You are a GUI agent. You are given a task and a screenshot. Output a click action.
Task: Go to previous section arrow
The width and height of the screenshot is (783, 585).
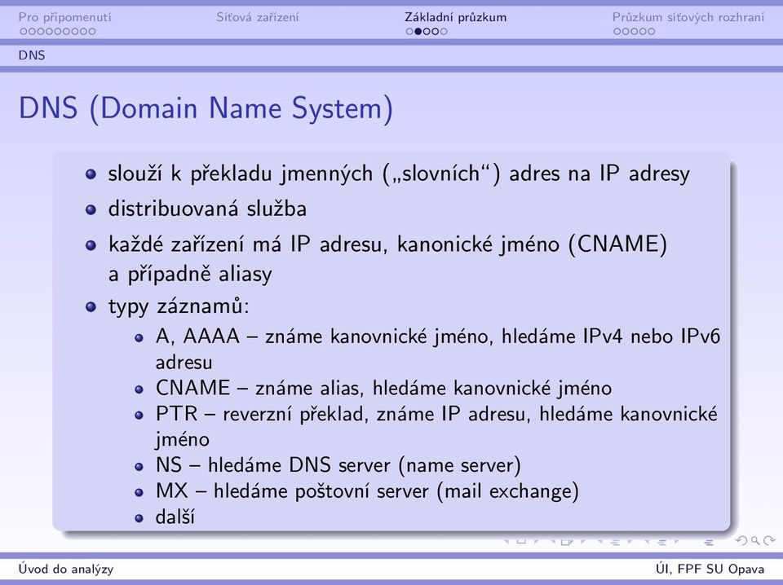(x=647, y=541)
